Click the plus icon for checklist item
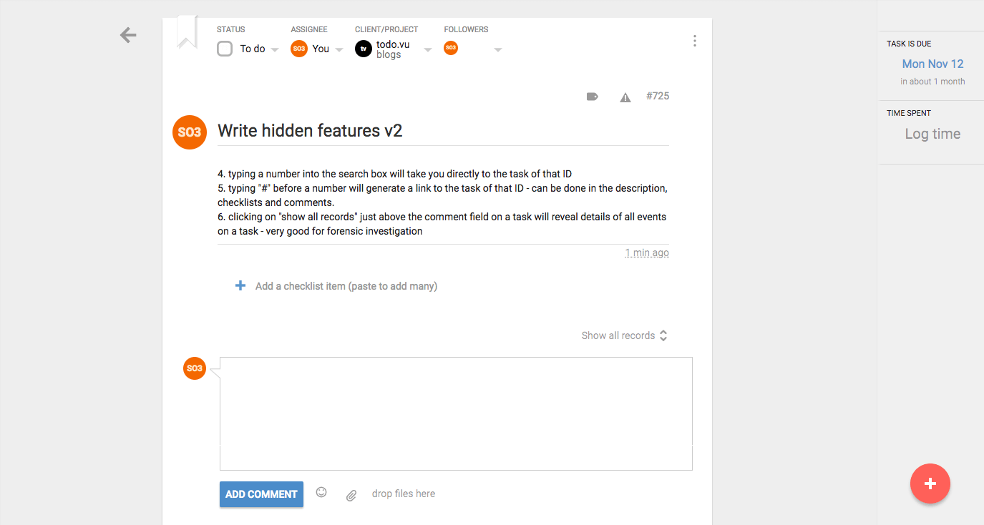 click(x=240, y=286)
